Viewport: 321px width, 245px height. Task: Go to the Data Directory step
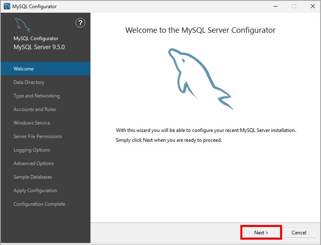coord(29,82)
